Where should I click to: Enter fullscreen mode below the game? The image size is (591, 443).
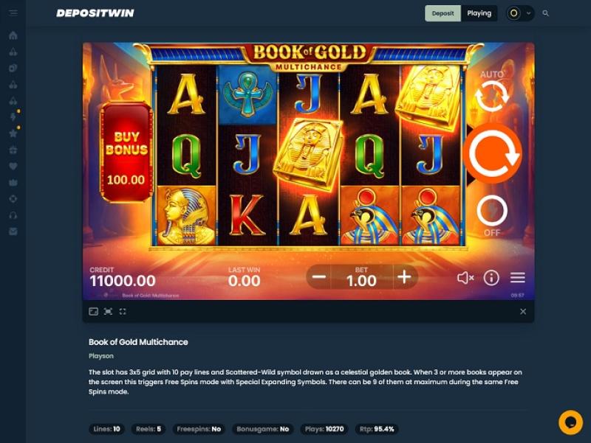click(123, 311)
